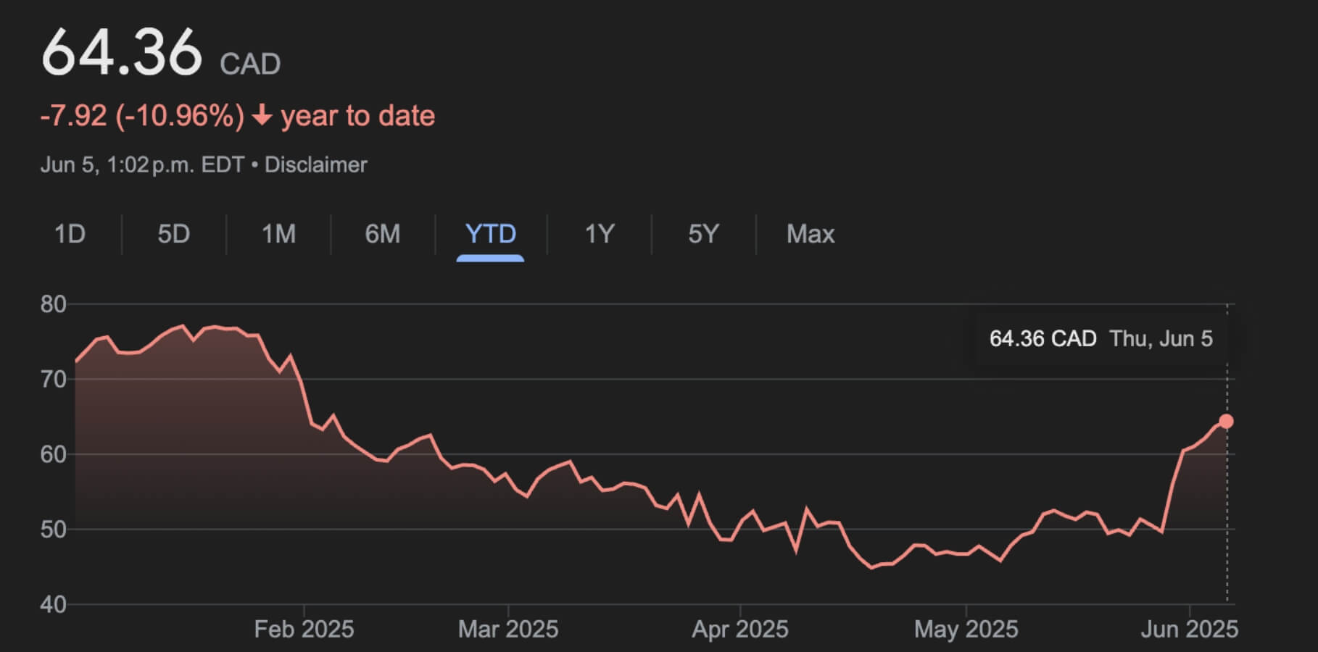The image size is (1318, 652).
Task: Choose the 1M range tab
Action: click(278, 234)
